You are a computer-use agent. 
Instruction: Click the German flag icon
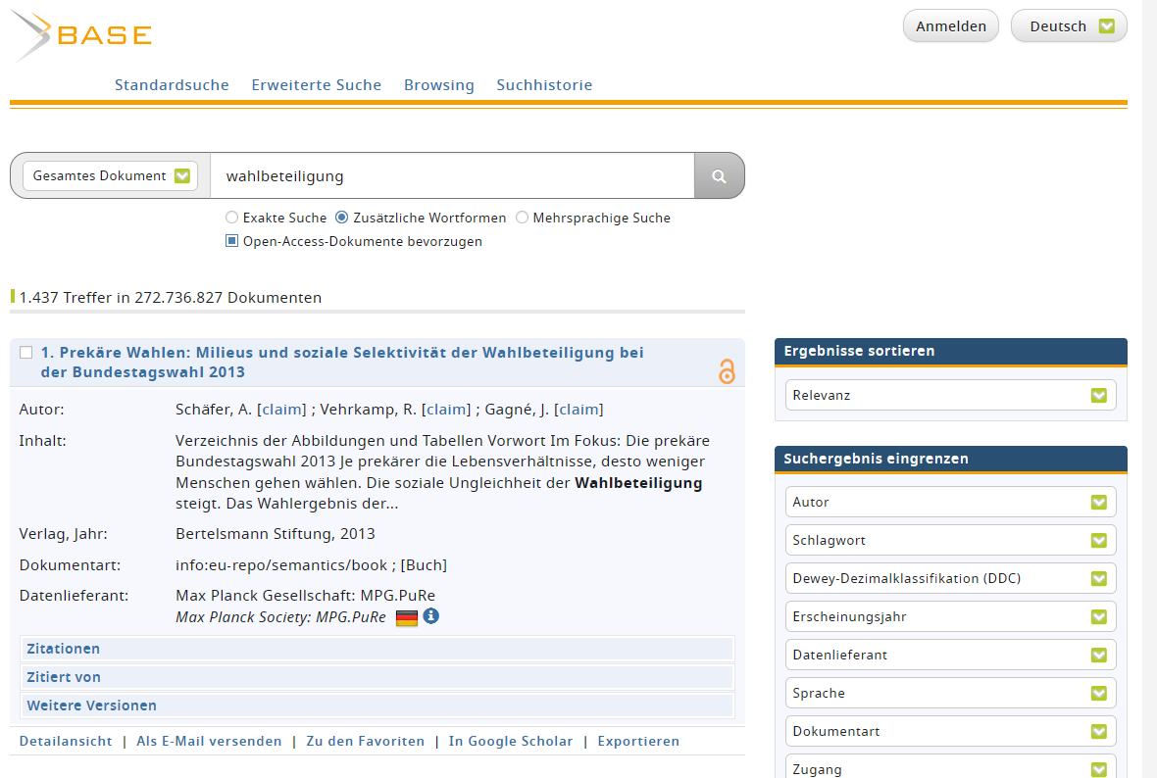(407, 618)
